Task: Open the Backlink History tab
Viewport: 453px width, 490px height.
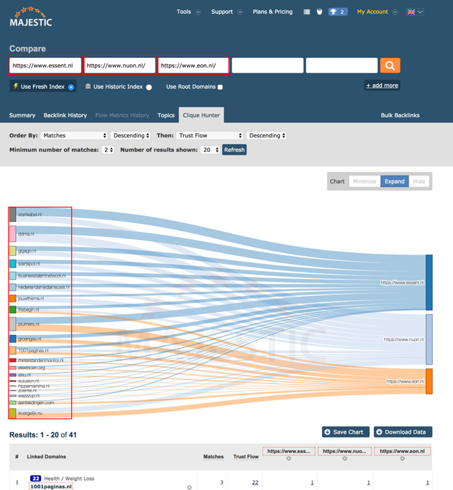Action: click(65, 115)
